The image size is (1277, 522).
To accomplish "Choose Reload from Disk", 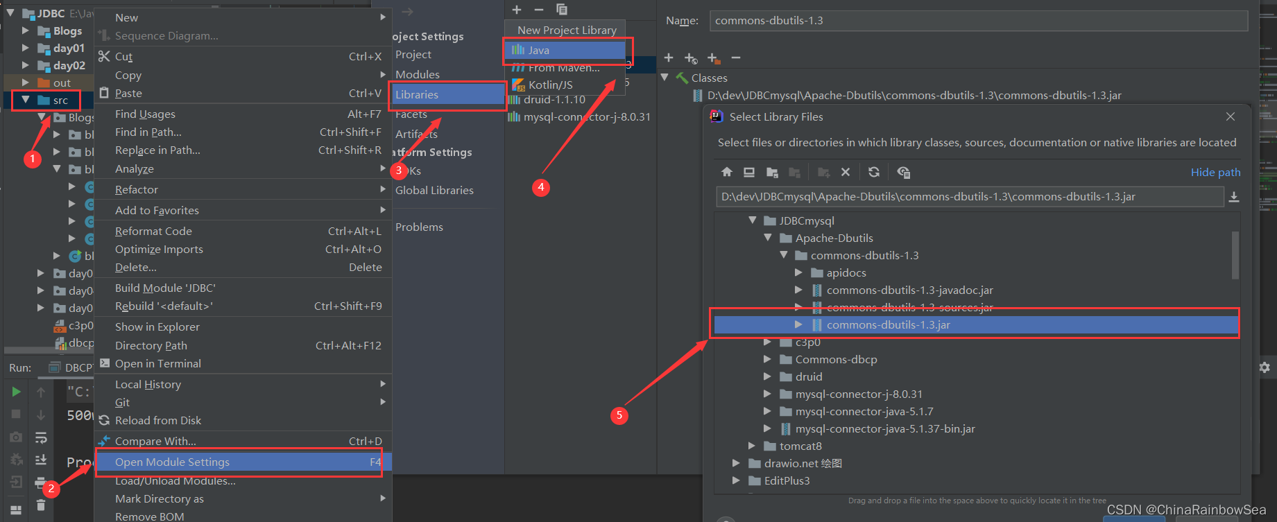I will tap(243, 420).
